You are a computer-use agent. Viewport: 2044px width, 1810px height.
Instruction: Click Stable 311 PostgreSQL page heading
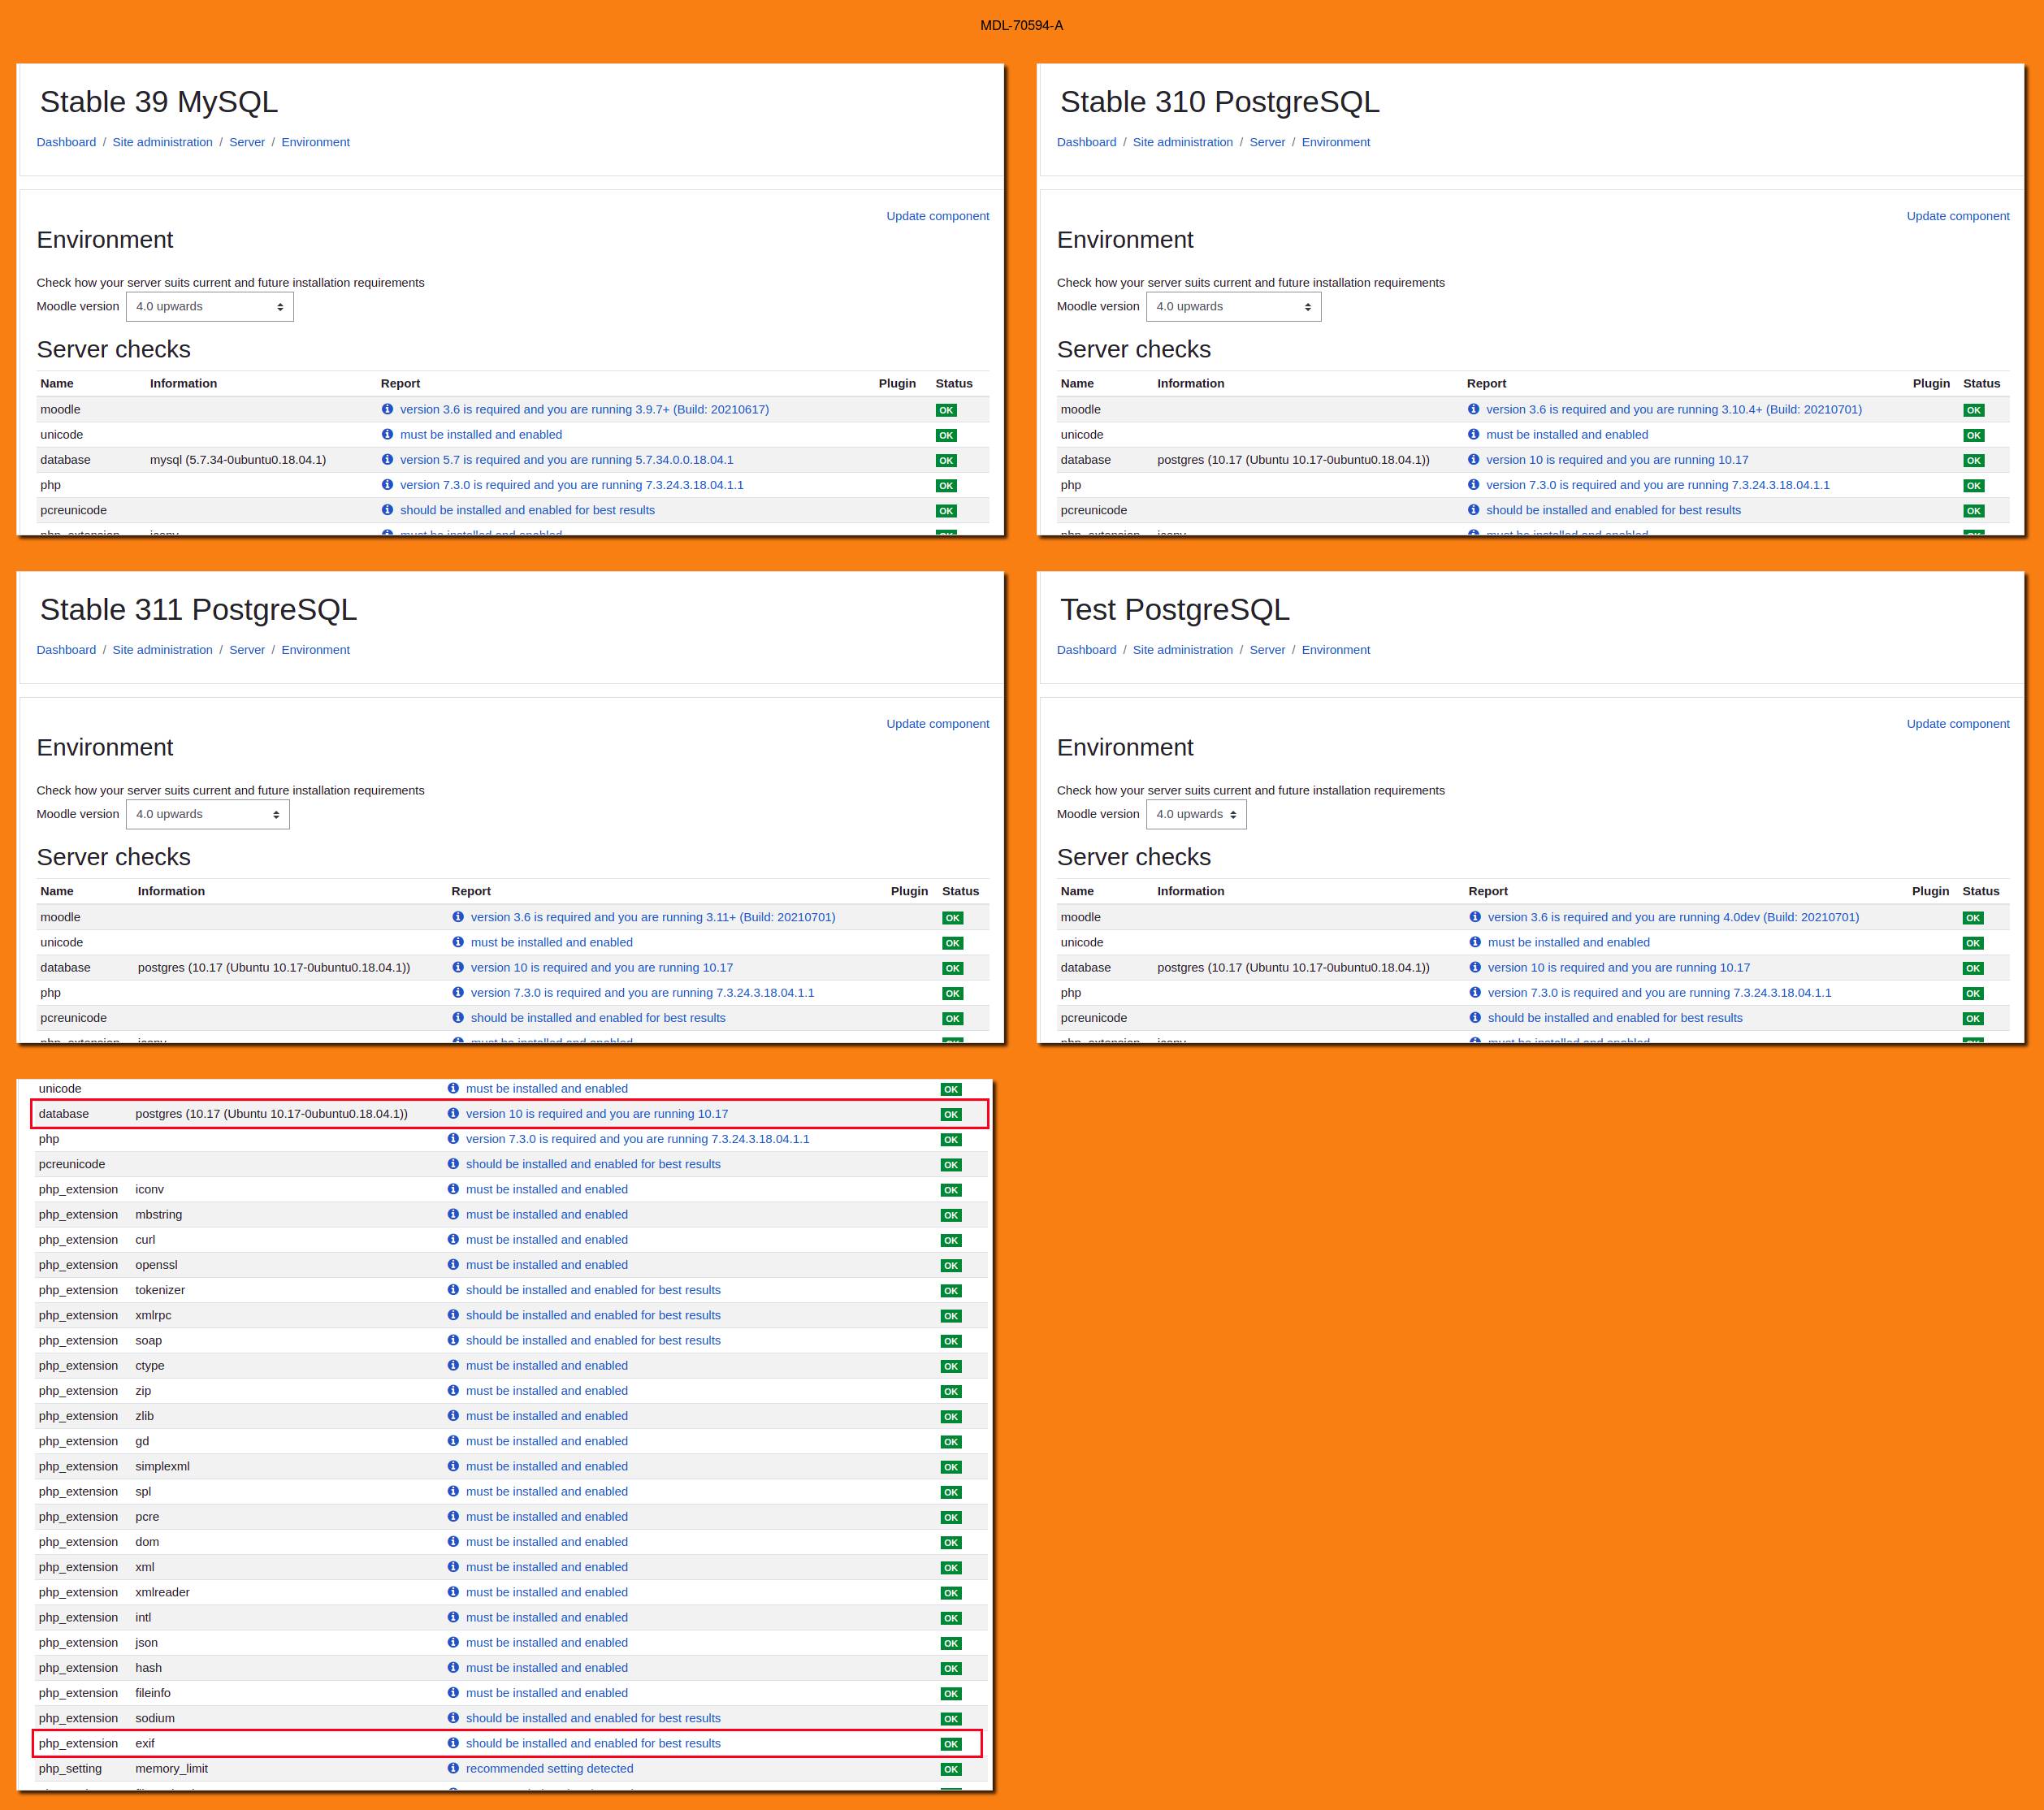coord(198,609)
